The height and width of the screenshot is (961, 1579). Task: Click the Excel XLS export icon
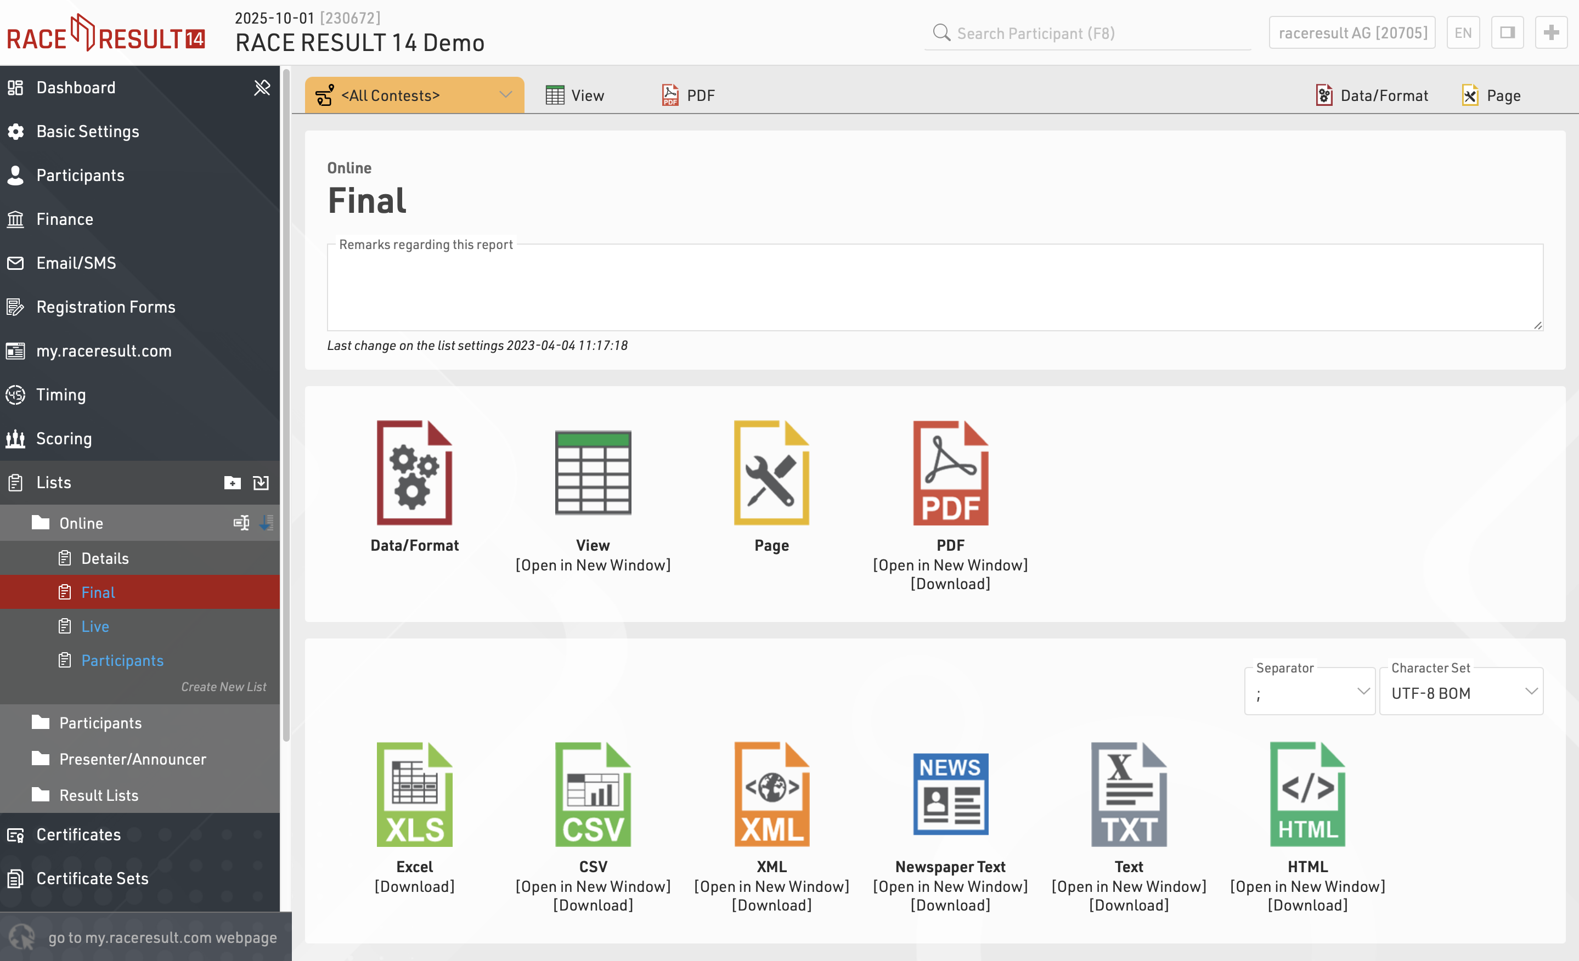pyautogui.click(x=414, y=794)
